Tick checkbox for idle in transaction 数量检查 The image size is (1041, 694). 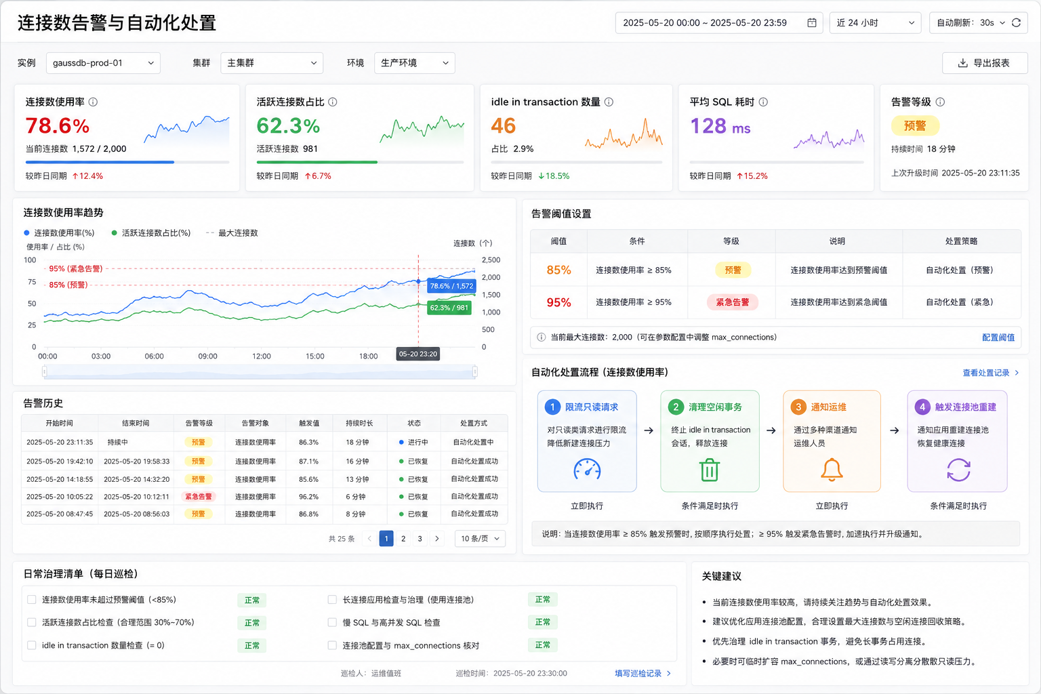click(x=32, y=645)
